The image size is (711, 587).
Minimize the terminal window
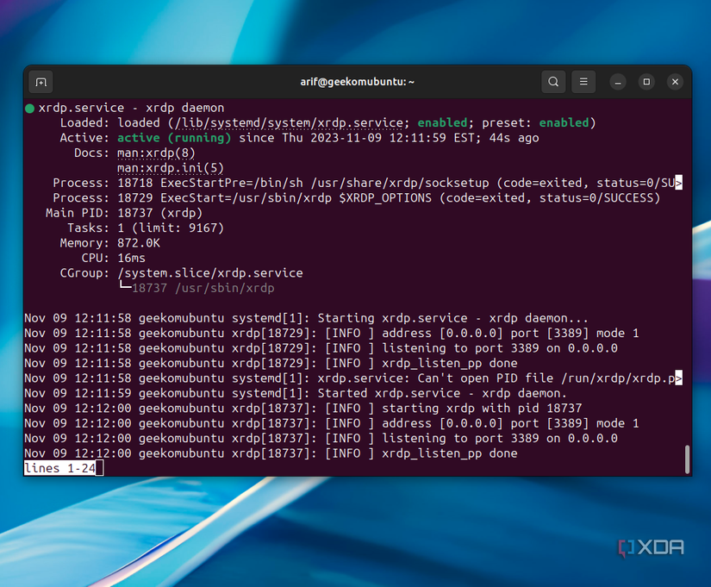pyautogui.click(x=617, y=81)
